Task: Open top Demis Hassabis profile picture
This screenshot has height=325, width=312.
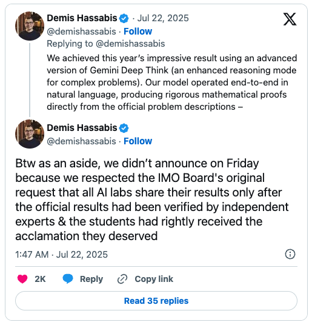Action: 30,26
